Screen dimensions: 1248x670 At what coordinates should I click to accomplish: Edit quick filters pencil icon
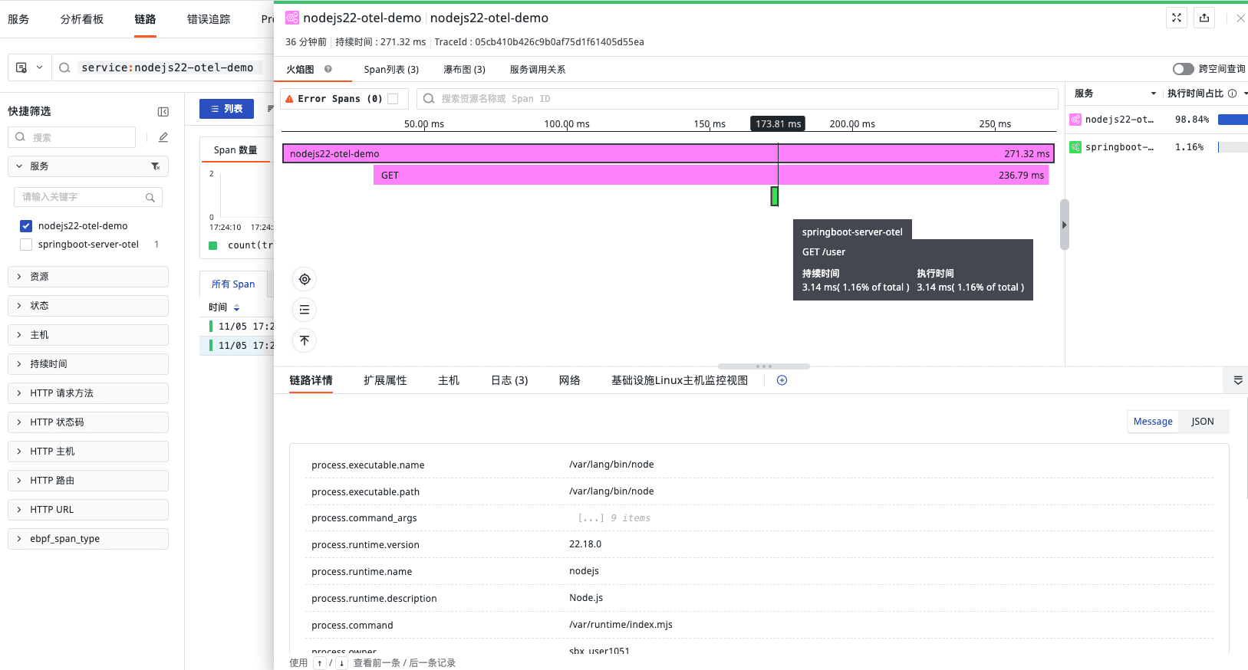pyautogui.click(x=163, y=137)
